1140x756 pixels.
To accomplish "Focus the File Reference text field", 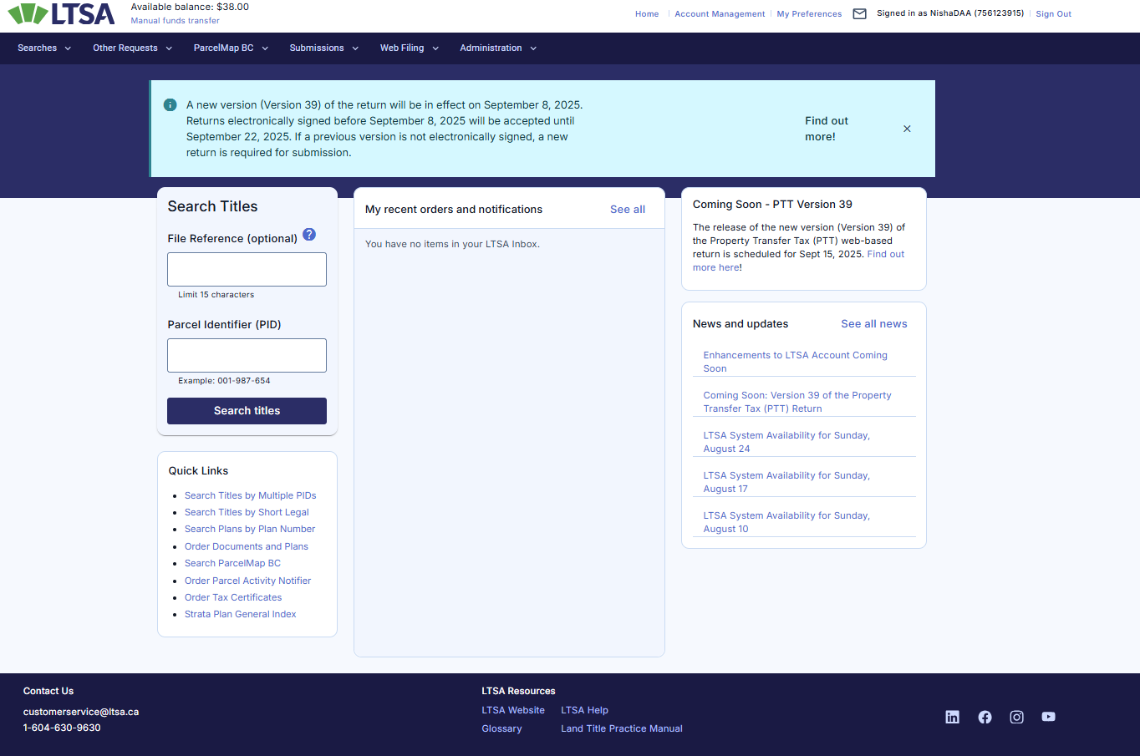I will tap(247, 270).
